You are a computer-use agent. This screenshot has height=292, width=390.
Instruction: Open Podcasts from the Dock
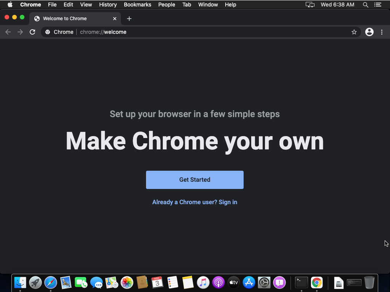click(218, 282)
